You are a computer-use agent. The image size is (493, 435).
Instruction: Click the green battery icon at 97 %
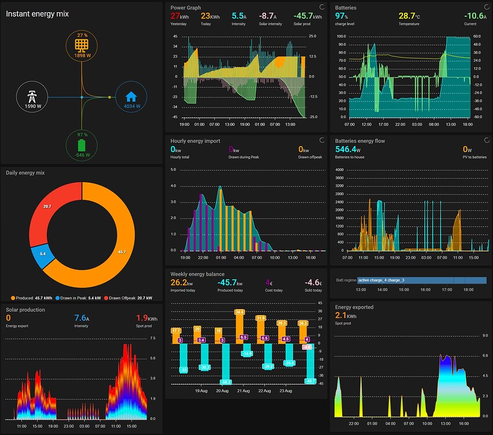(x=81, y=146)
